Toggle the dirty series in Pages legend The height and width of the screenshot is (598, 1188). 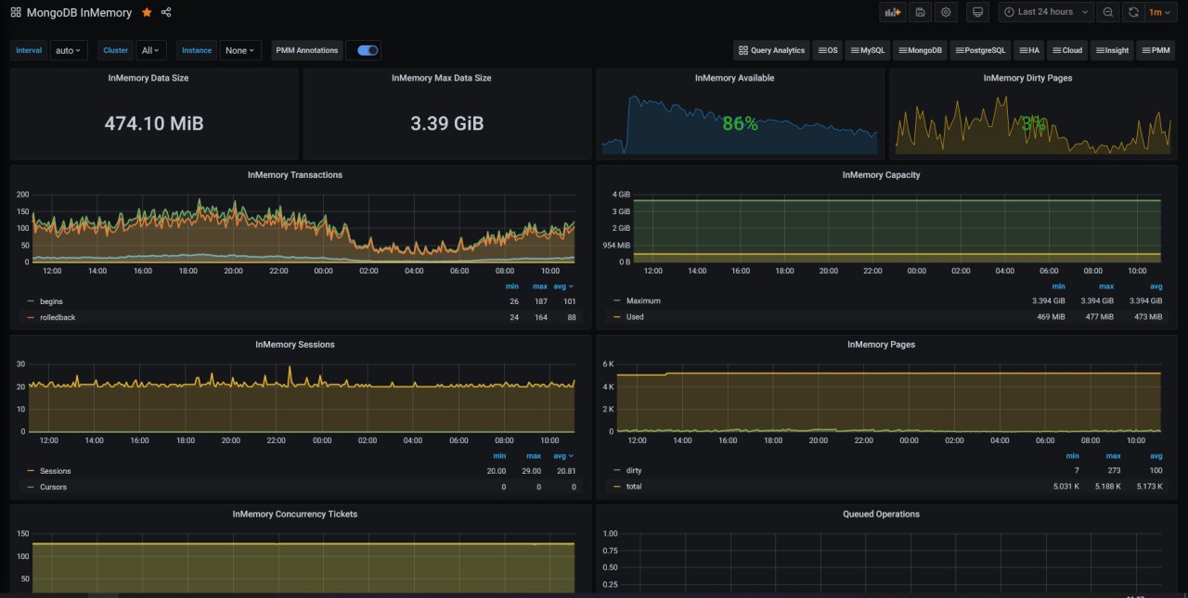coord(634,471)
